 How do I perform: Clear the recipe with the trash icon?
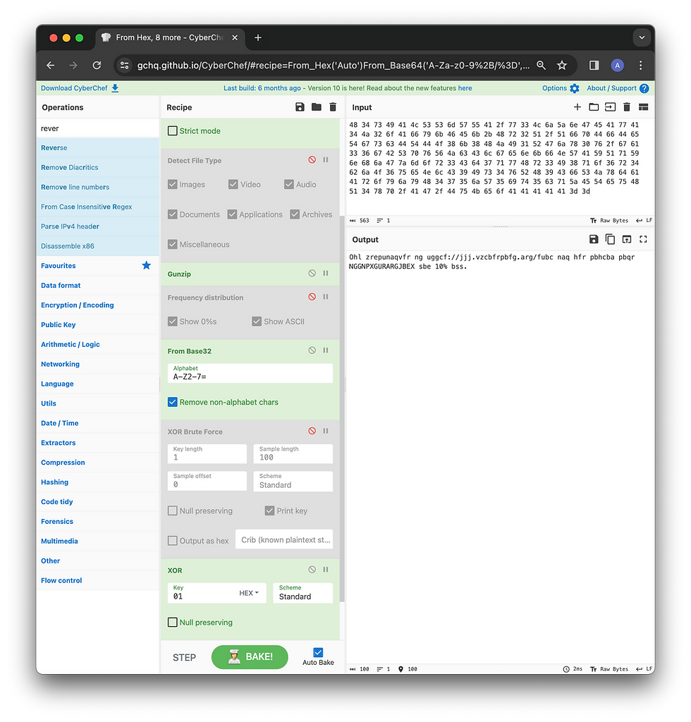333,107
